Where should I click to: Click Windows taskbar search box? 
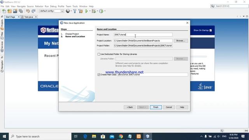point(40,136)
